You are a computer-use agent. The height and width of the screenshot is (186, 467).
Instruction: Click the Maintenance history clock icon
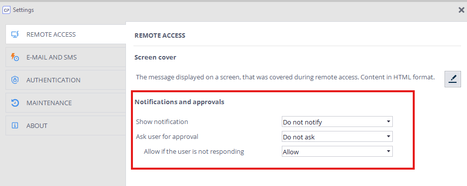coord(15,103)
